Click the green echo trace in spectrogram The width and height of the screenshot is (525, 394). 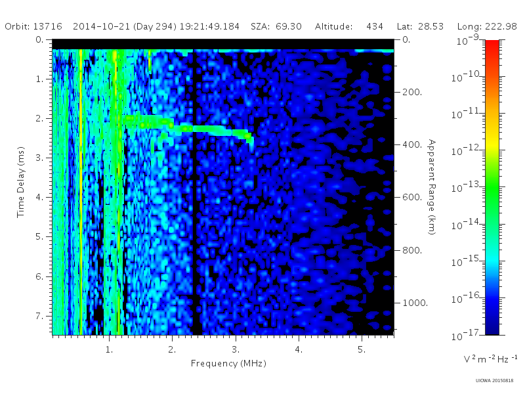188,128
